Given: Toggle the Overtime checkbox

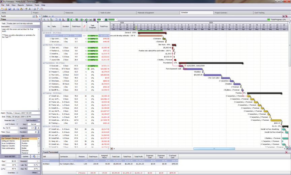Looking at the screenshot, I should click(17, 173).
